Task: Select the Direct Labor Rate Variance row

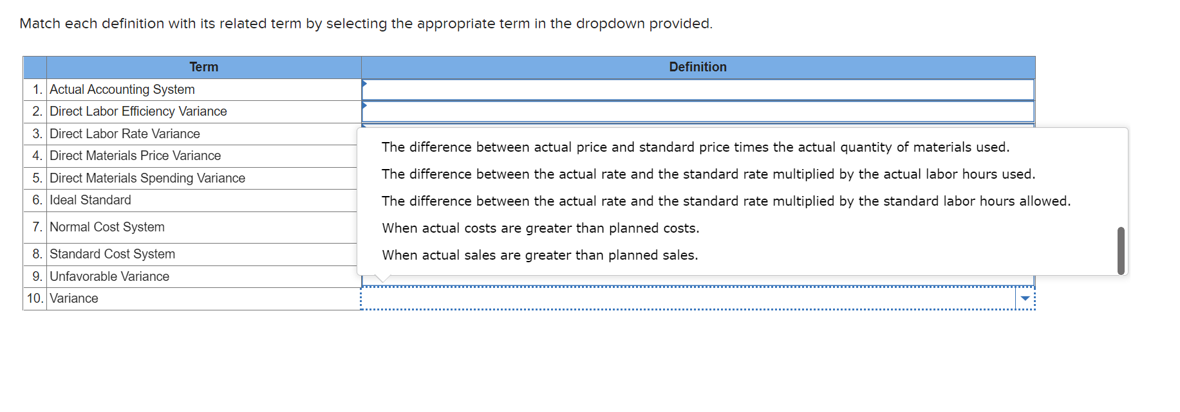Action: pos(124,134)
